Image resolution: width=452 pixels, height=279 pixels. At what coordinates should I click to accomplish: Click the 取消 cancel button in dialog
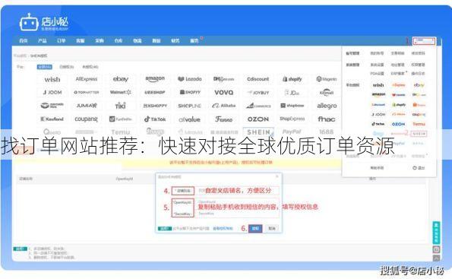coord(272,229)
